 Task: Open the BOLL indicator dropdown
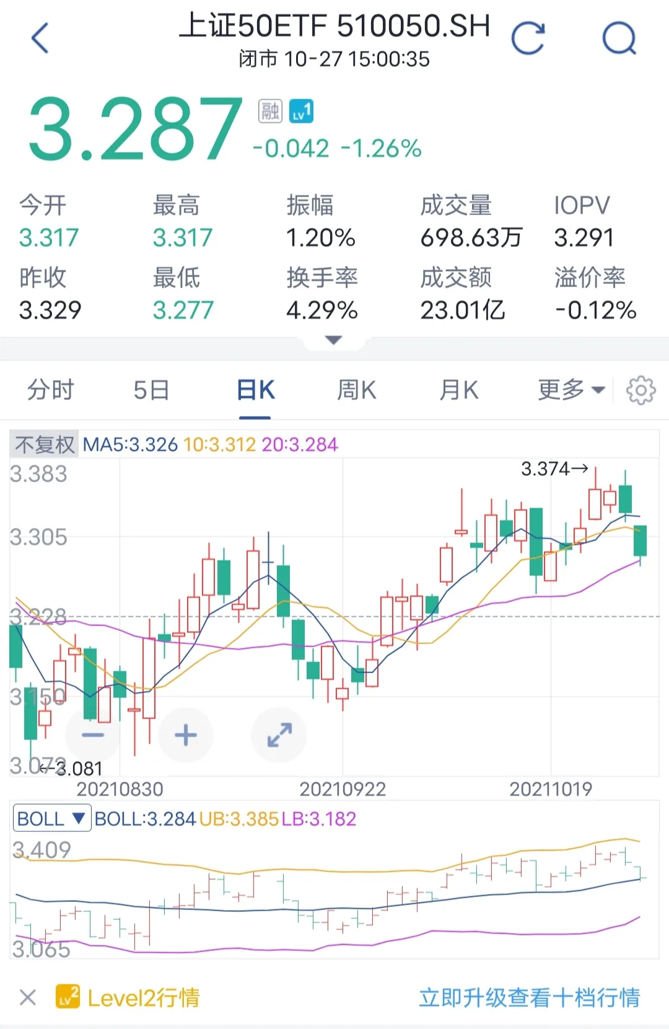point(52,819)
